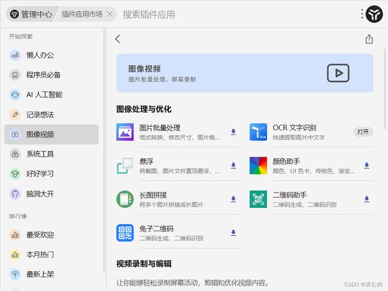Close the 插件应用市场 tab
The width and height of the screenshot is (388, 291).
[x=109, y=14]
